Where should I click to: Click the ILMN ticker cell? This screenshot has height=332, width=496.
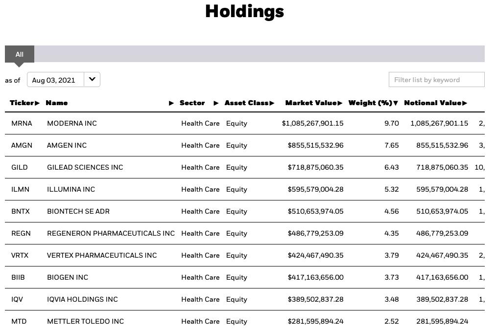[20, 189]
